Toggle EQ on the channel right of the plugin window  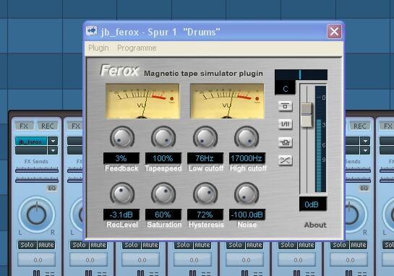click(364, 188)
